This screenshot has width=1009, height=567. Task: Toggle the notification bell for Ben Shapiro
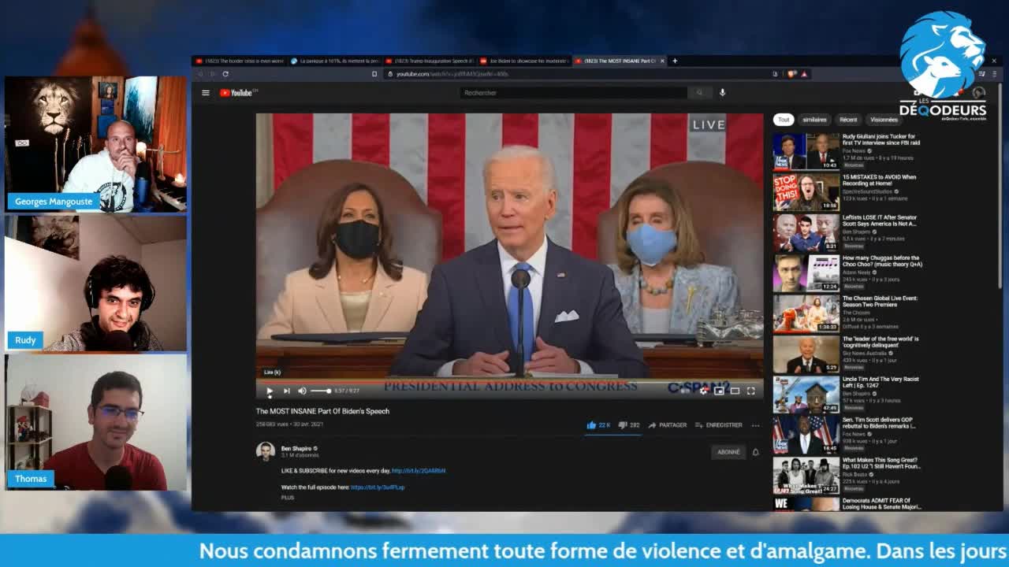point(755,452)
